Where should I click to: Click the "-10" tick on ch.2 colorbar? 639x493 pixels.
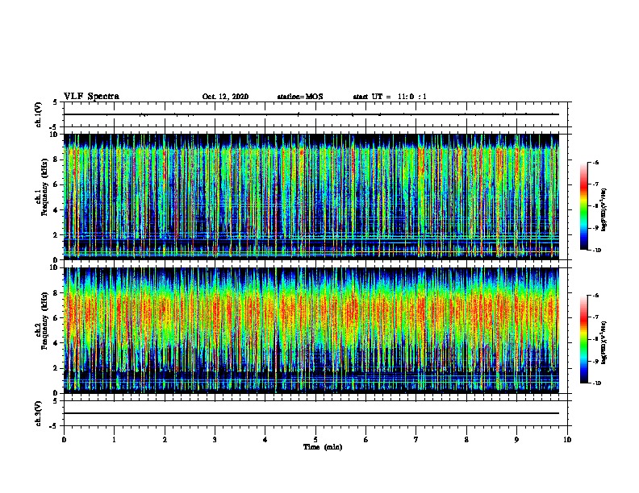tap(596, 383)
